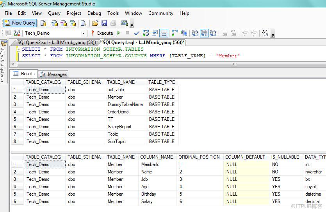This screenshot has width=326, height=212.
Task: Parse the query with the blue checkmark
Action: click(x=137, y=33)
